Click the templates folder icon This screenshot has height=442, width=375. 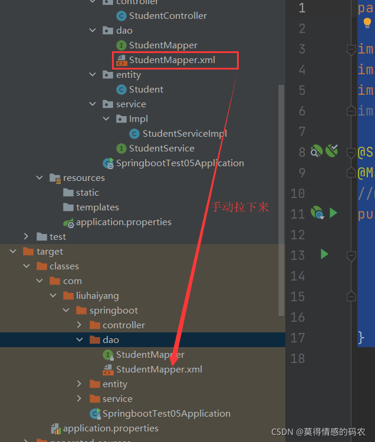click(68, 207)
